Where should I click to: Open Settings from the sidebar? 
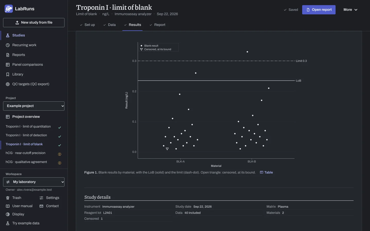click(49, 198)
